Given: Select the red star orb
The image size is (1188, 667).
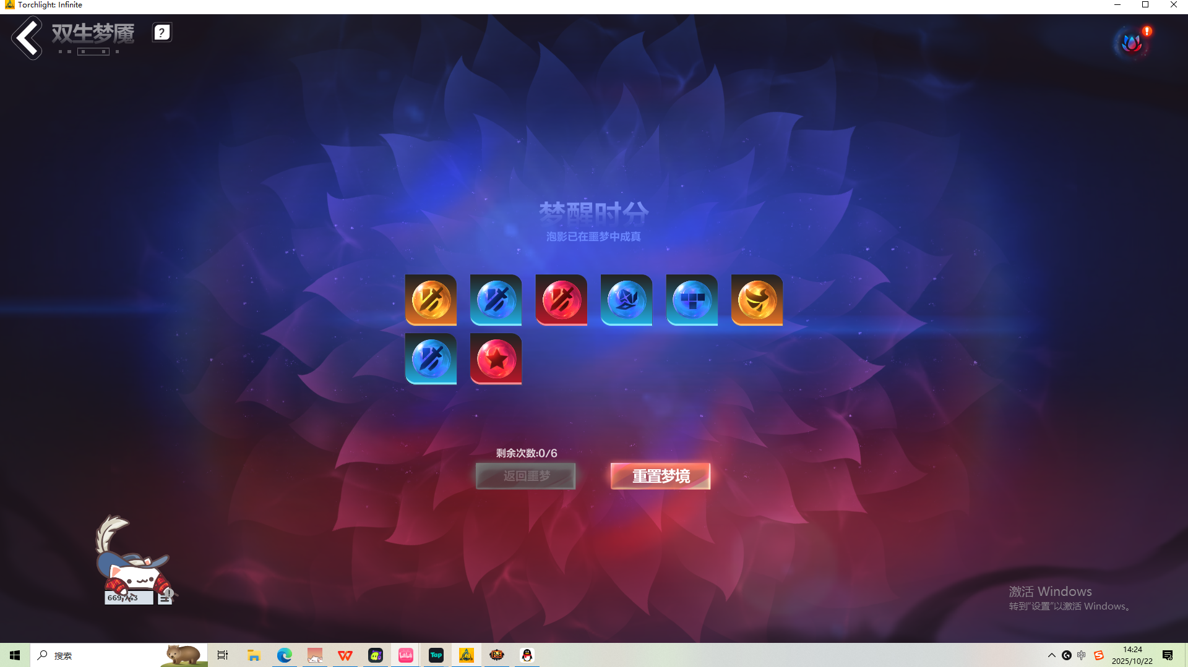Looking at the screenshot, I should [496, 359].
